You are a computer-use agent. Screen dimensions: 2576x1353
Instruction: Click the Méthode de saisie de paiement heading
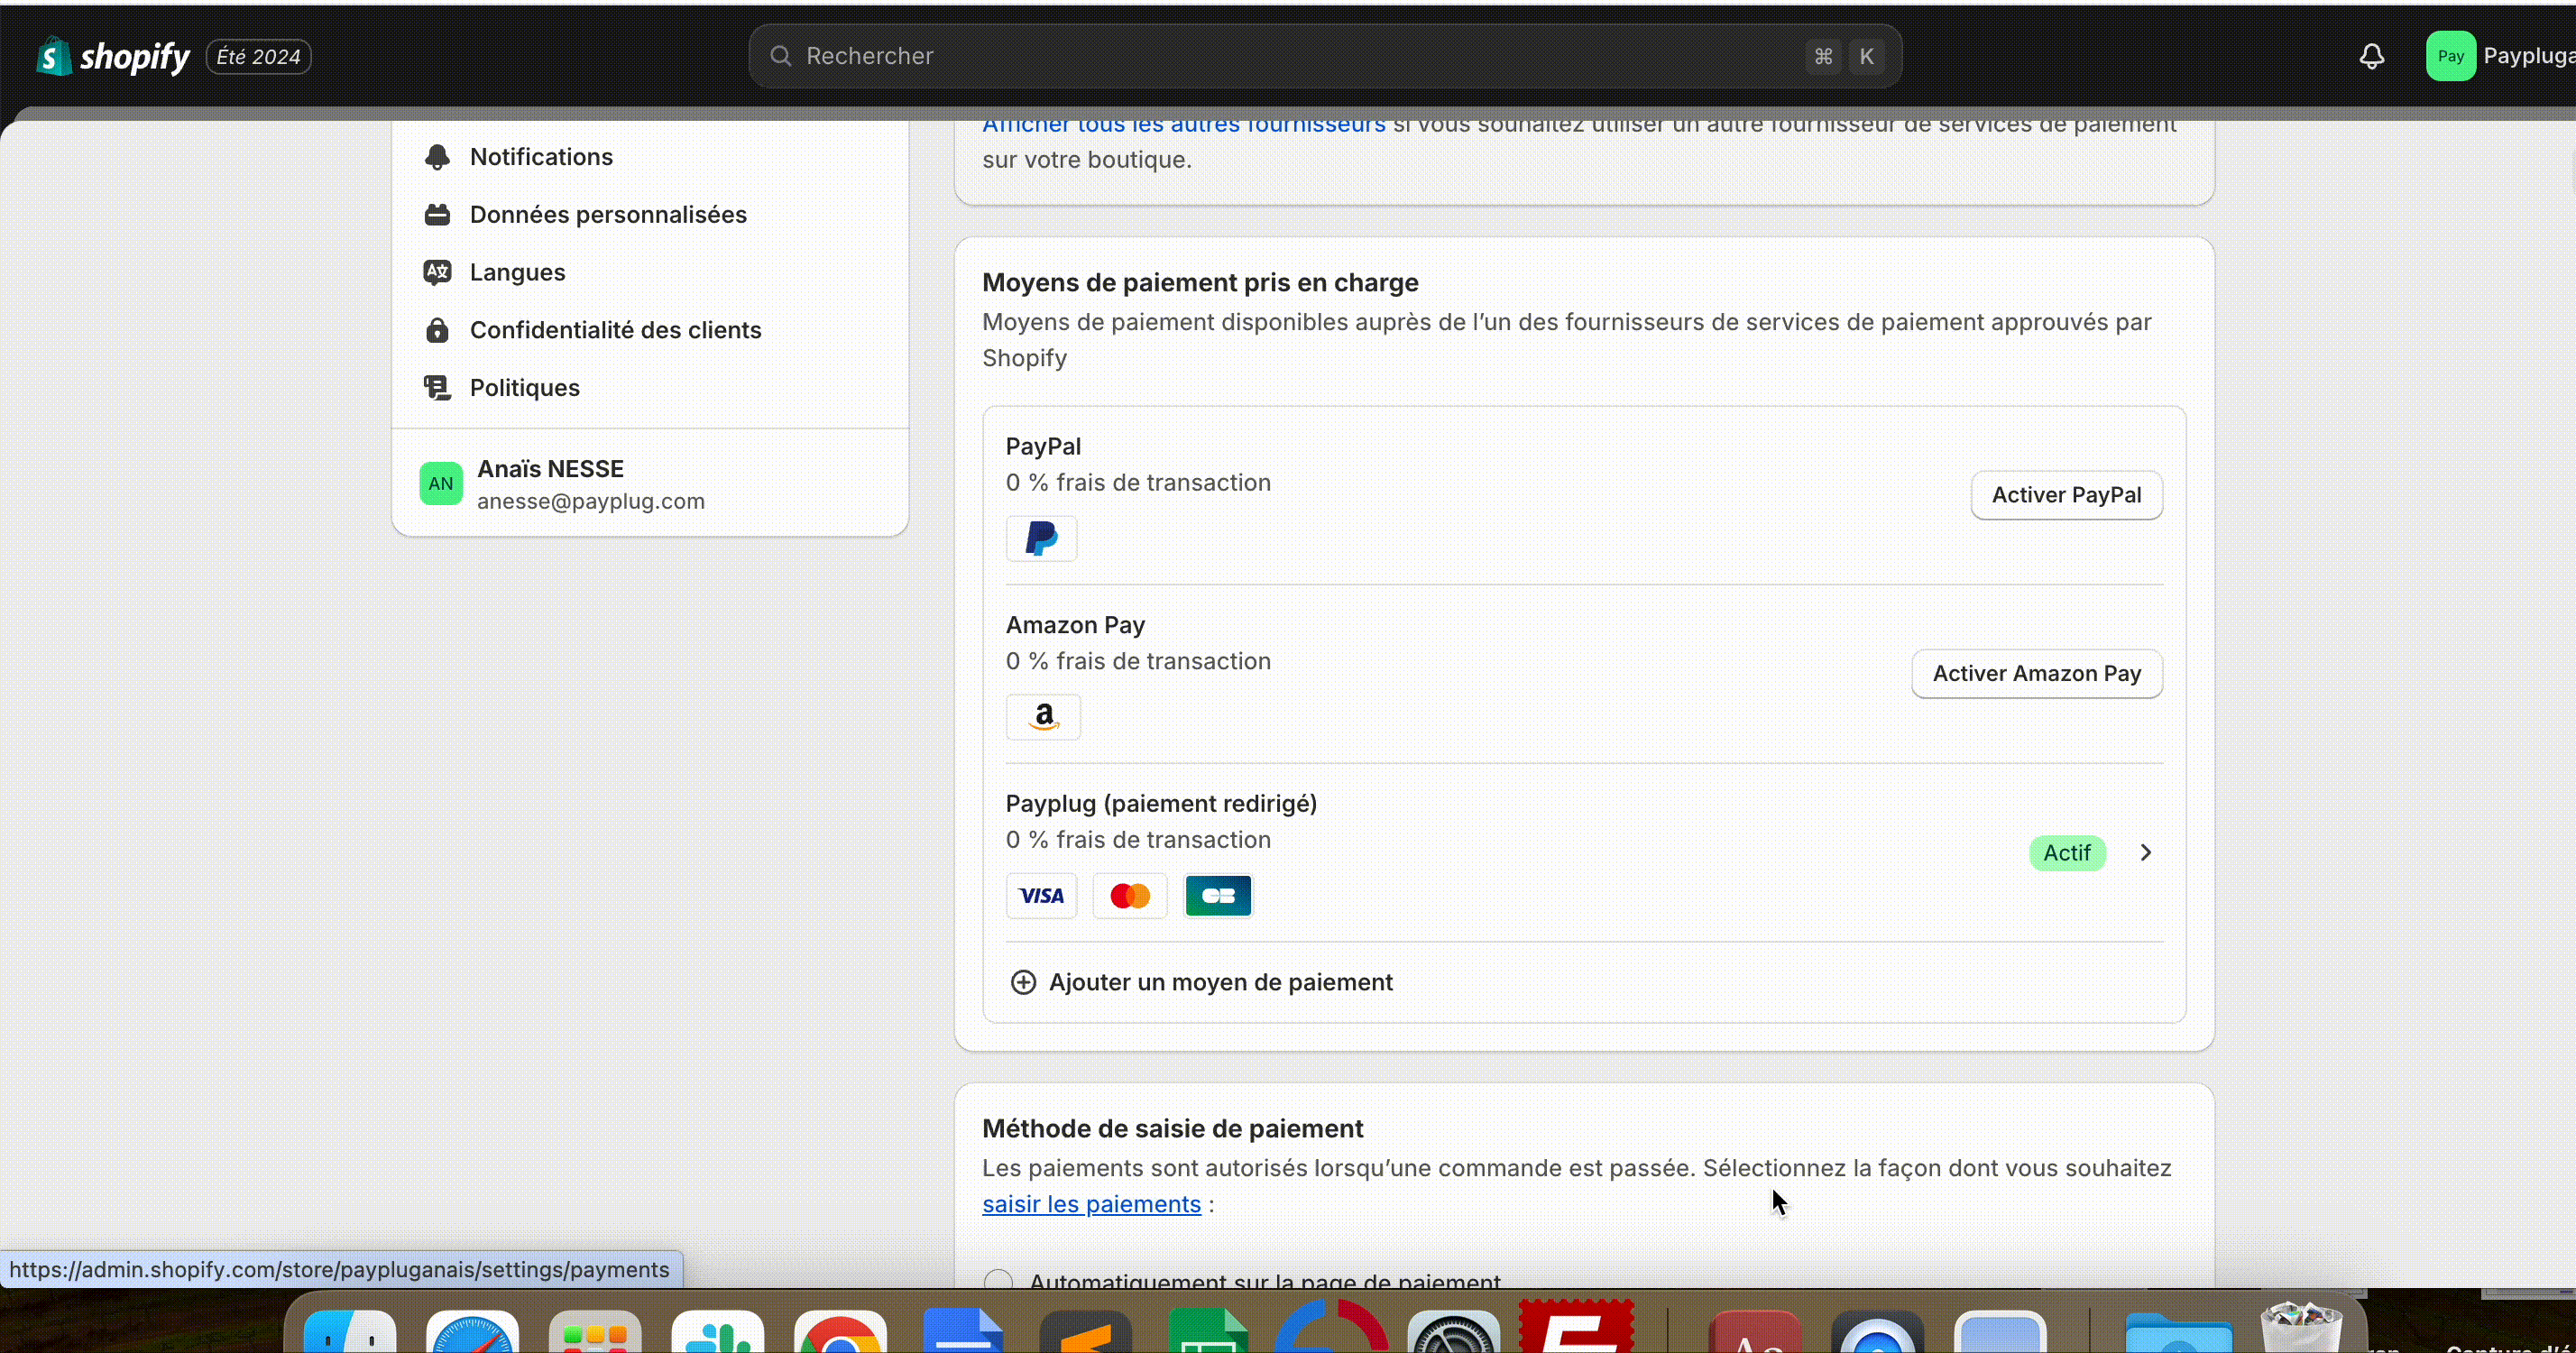point(1172,1129)
